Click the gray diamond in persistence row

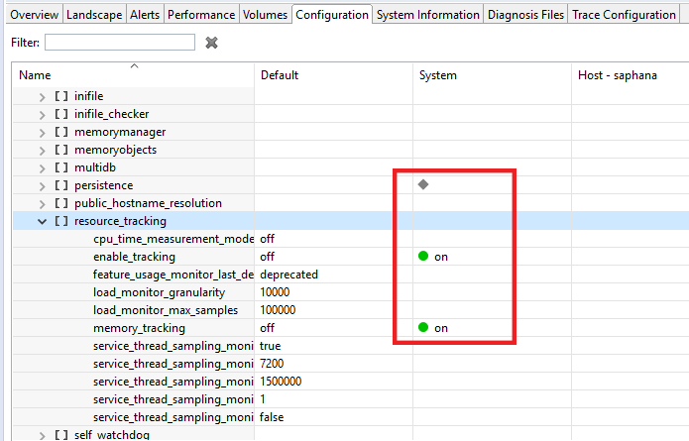tap(423, 184)
